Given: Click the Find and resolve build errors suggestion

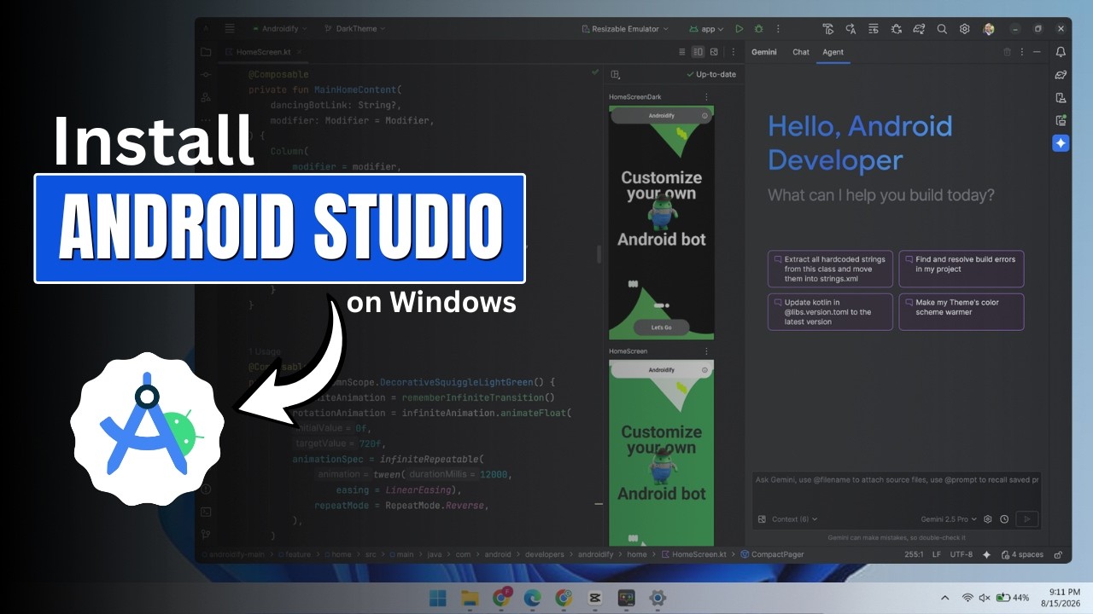Looking at the screenshot, I should coord(961,269).
